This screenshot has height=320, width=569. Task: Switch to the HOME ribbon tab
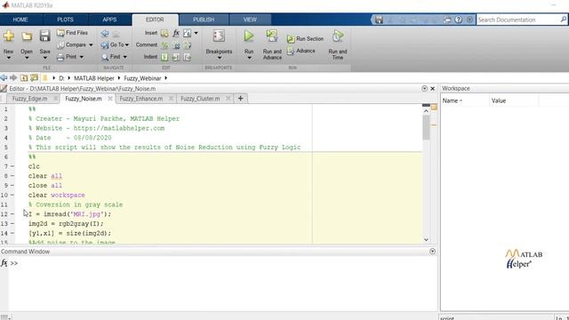pos(20,20)
